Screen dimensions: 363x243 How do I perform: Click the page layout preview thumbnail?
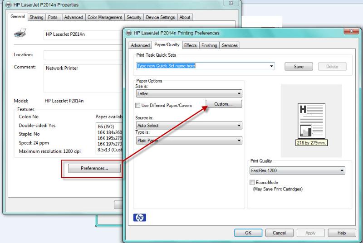[x=311, y=121]
